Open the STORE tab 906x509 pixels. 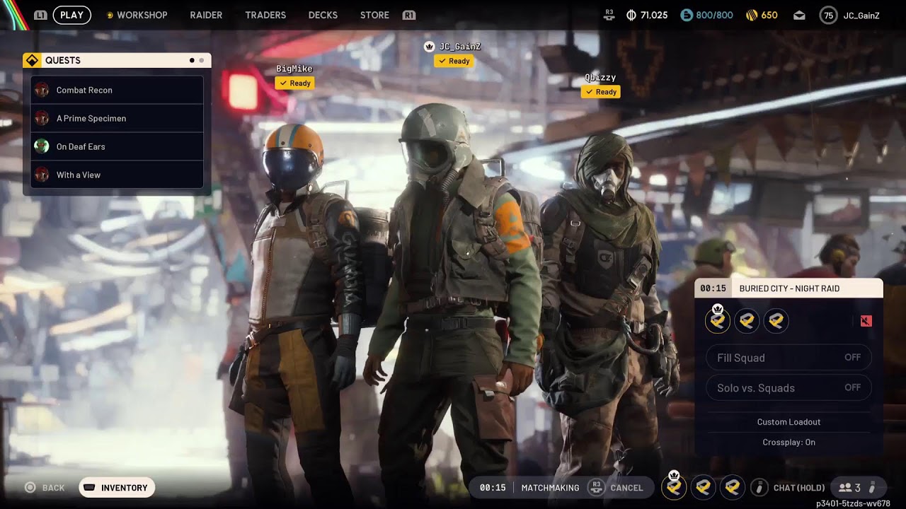coord(374,15)
